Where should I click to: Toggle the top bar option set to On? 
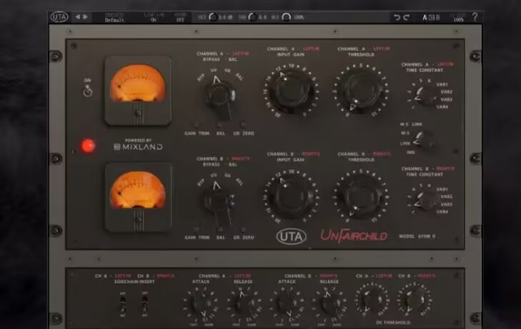point(153,18)
